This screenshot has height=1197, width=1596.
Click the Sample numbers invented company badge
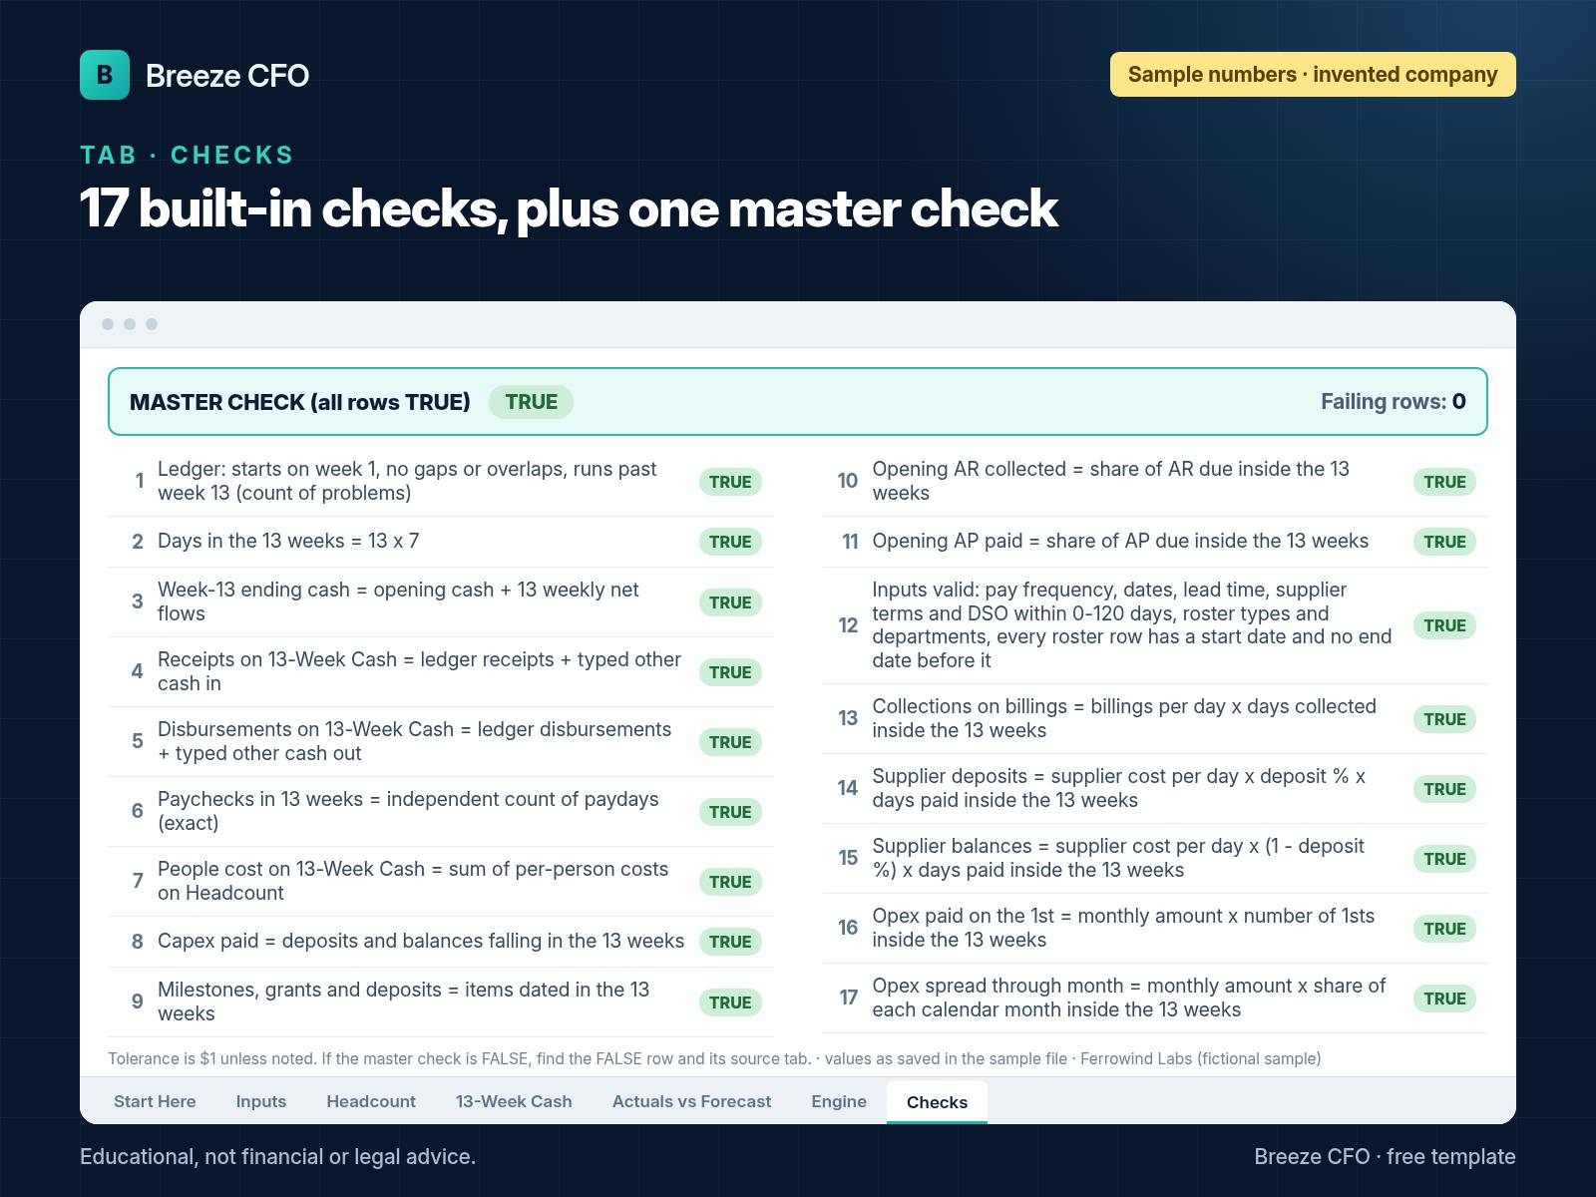(x=1313, y=75)
